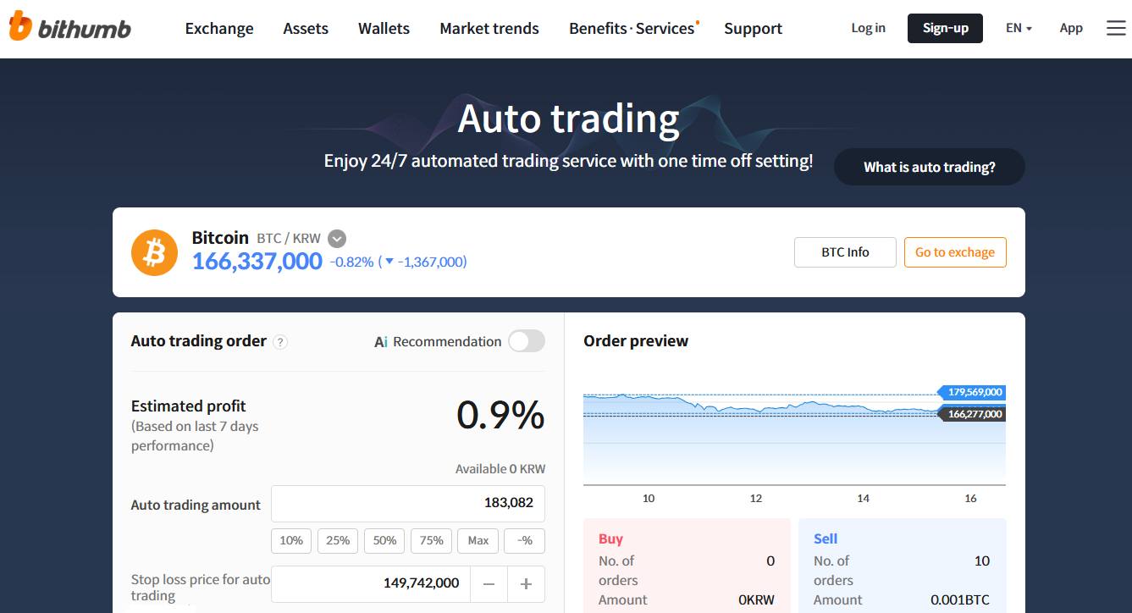The width and height of the screenshot is (1132, 613).
Task: Open the hamburger menu icon
Action: coord(1116,28)
